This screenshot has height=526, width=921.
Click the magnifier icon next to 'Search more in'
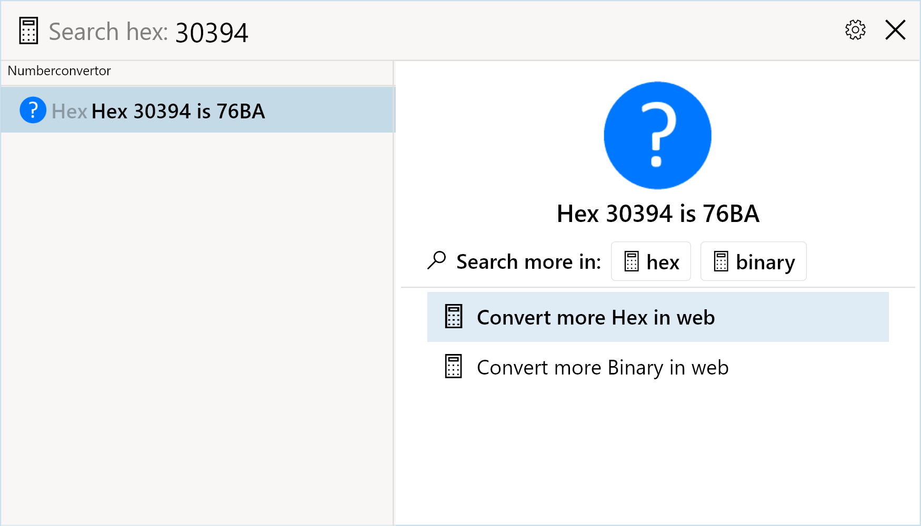click(x=437, y=260)
